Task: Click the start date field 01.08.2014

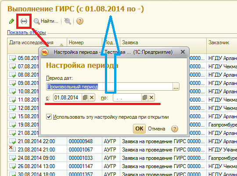Action: click(x=68, y=98)
